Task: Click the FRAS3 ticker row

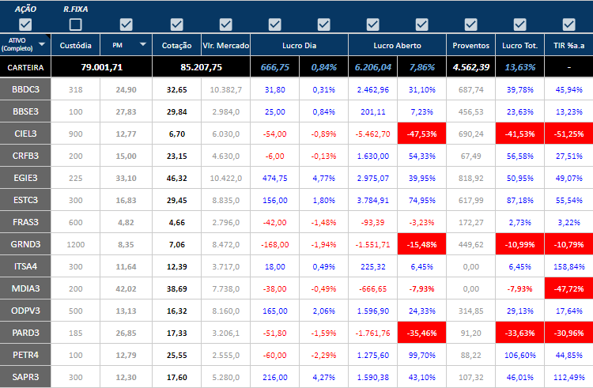Action: [25, 222]
